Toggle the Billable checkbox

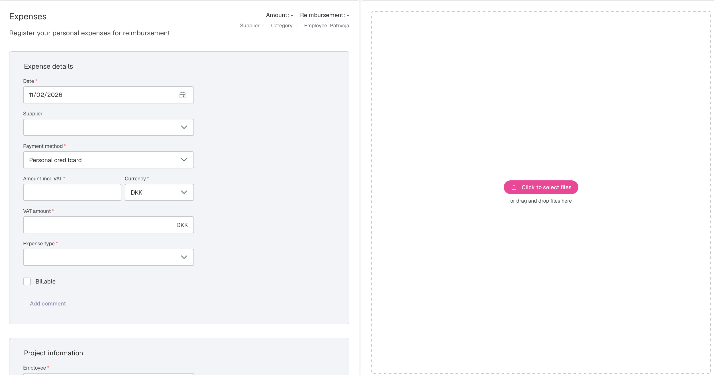click(27, 282)
